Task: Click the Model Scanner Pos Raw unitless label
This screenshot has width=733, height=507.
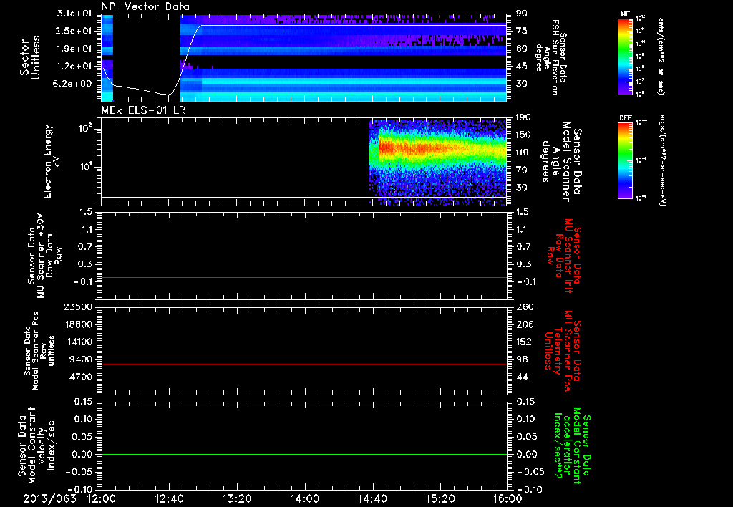Action: pos(39,351)
